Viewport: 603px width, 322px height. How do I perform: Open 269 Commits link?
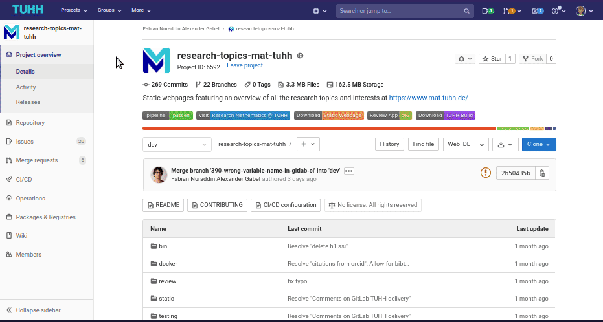pyautogui.click(x=165, y=85)
